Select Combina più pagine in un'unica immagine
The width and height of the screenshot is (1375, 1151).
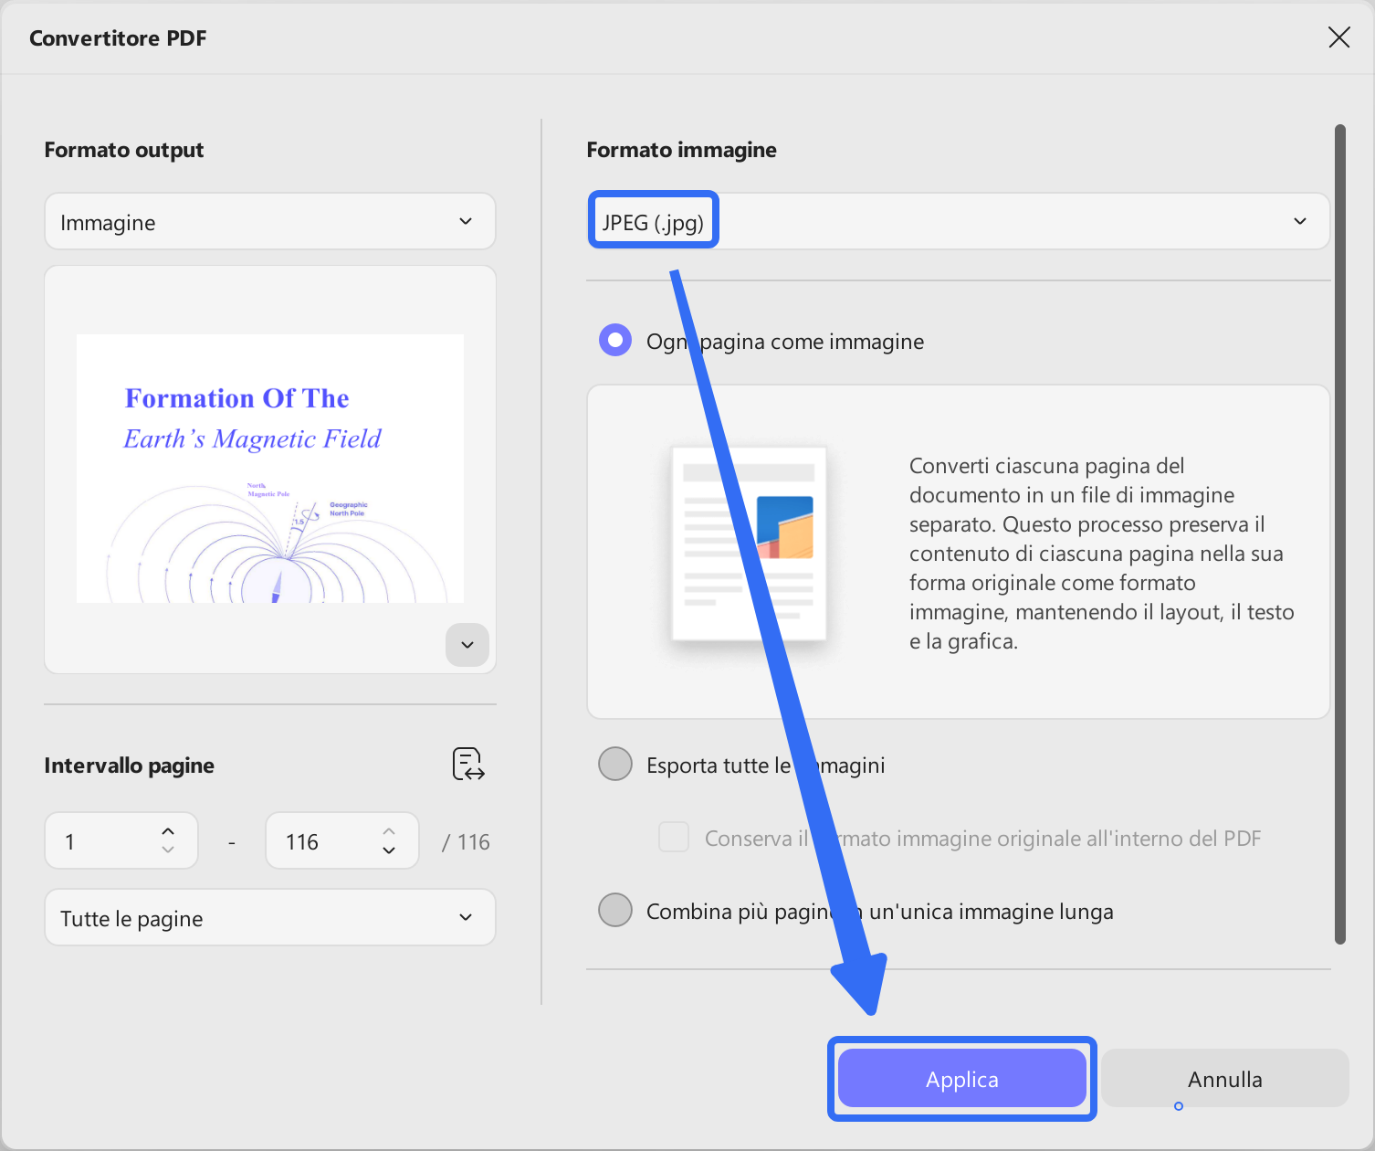615,910
